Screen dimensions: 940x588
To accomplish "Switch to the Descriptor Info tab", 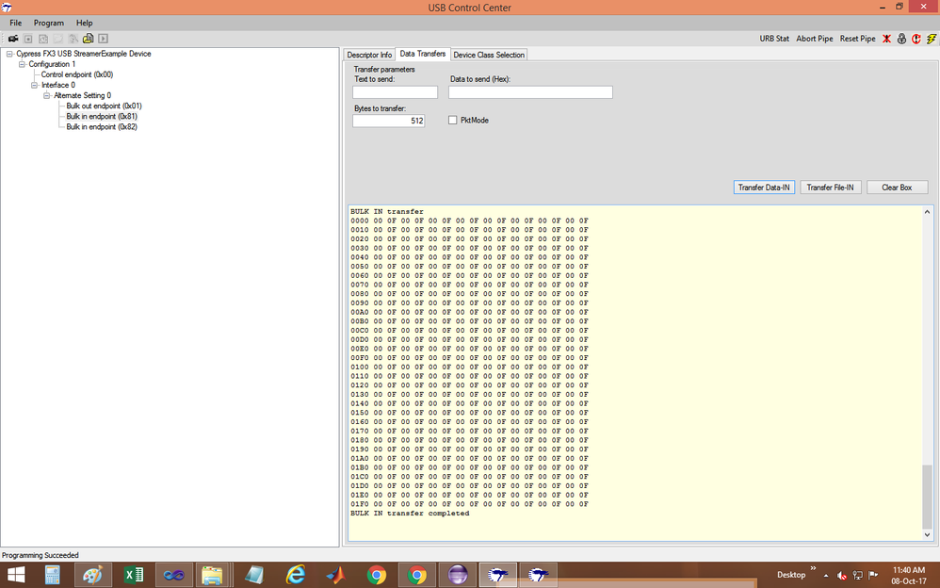I will 369,55.
